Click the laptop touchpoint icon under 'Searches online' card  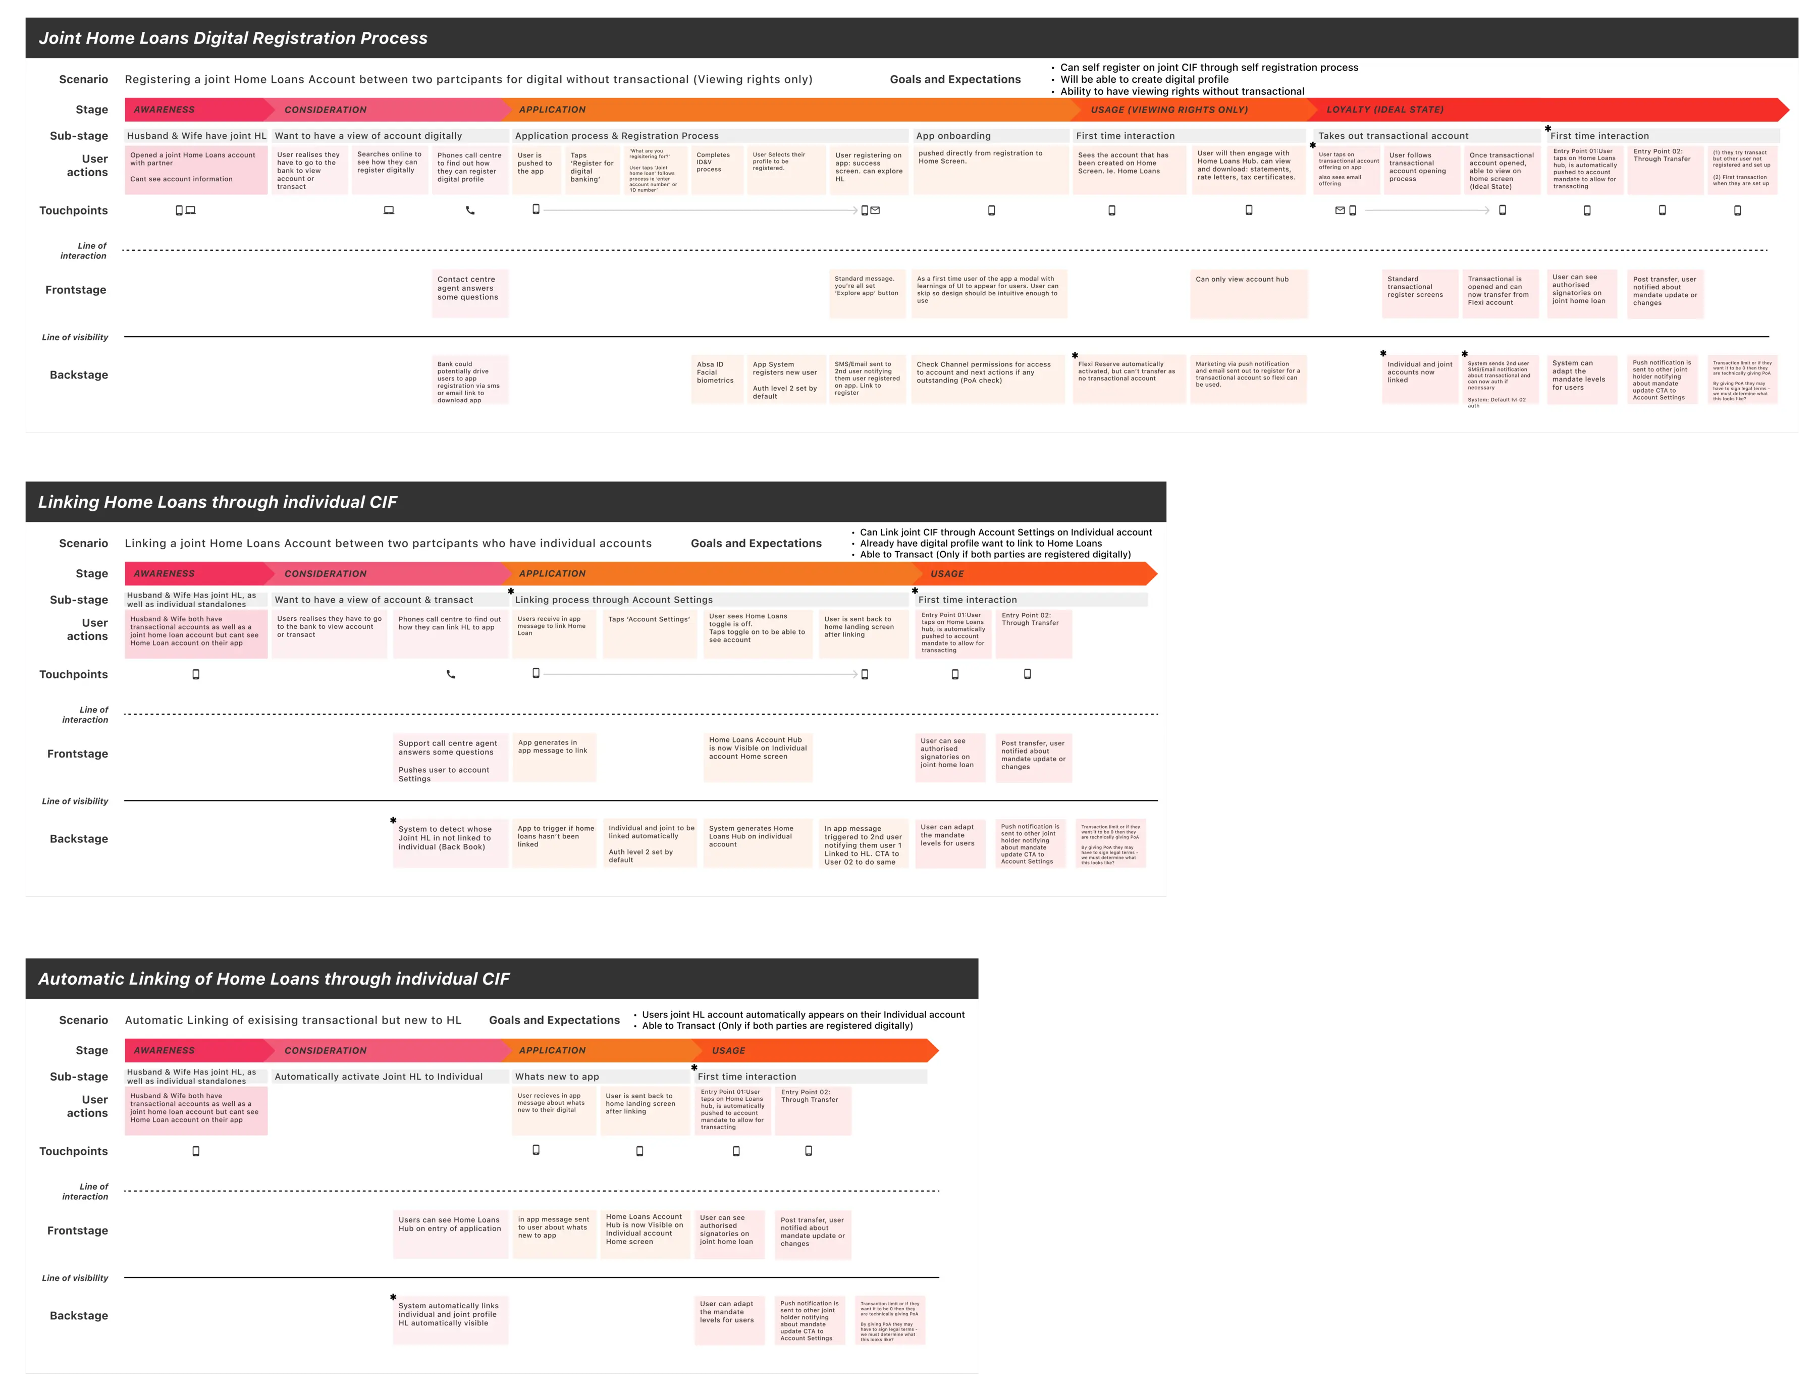[389, 210]
